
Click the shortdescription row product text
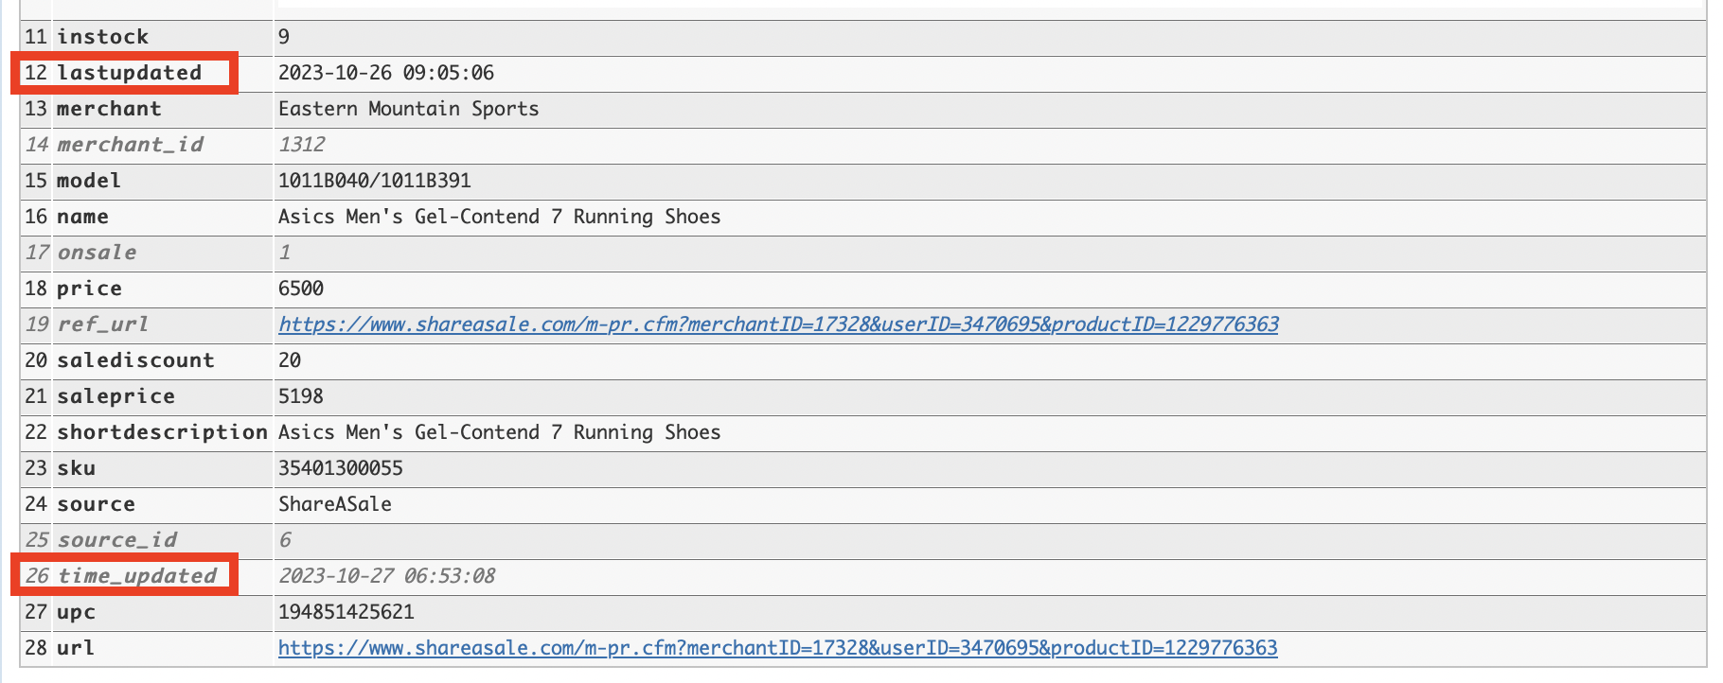pos(499,432)
